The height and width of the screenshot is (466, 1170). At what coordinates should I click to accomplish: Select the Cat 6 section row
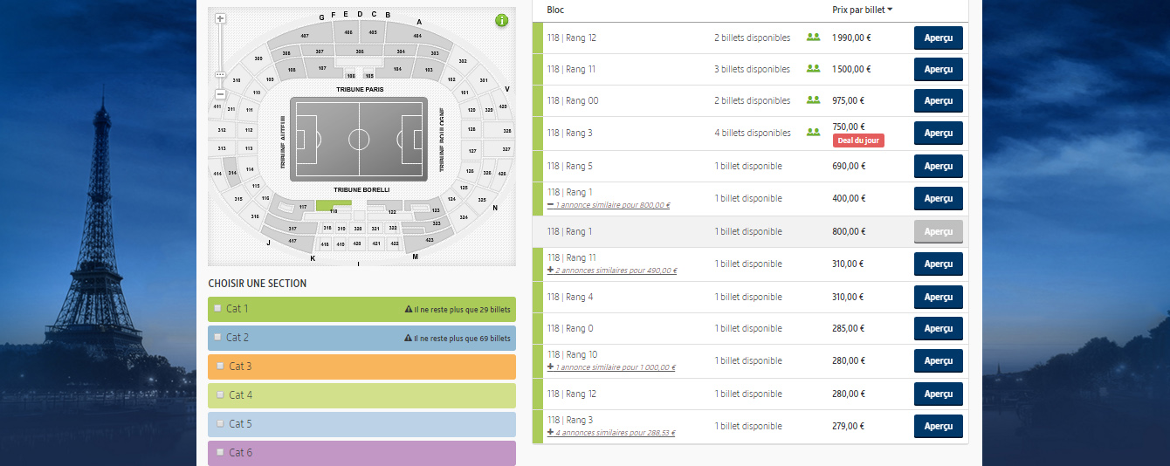(361, 453)
